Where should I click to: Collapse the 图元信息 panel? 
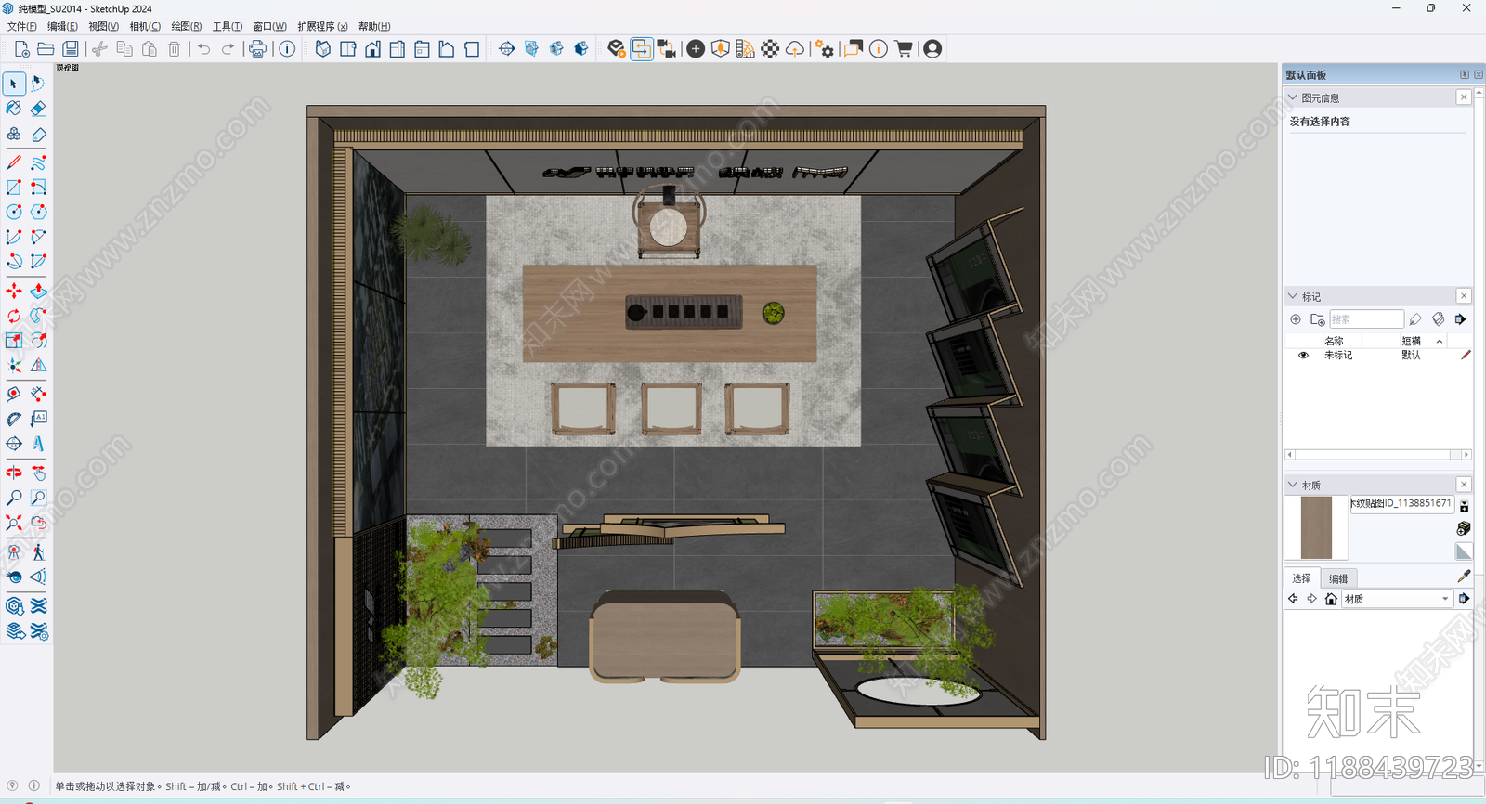tap(1293, 97)
